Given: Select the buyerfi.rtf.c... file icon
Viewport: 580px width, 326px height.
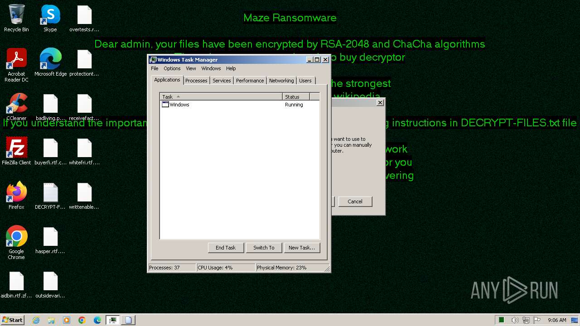Looking at the screenshot, I should point(50,151).
